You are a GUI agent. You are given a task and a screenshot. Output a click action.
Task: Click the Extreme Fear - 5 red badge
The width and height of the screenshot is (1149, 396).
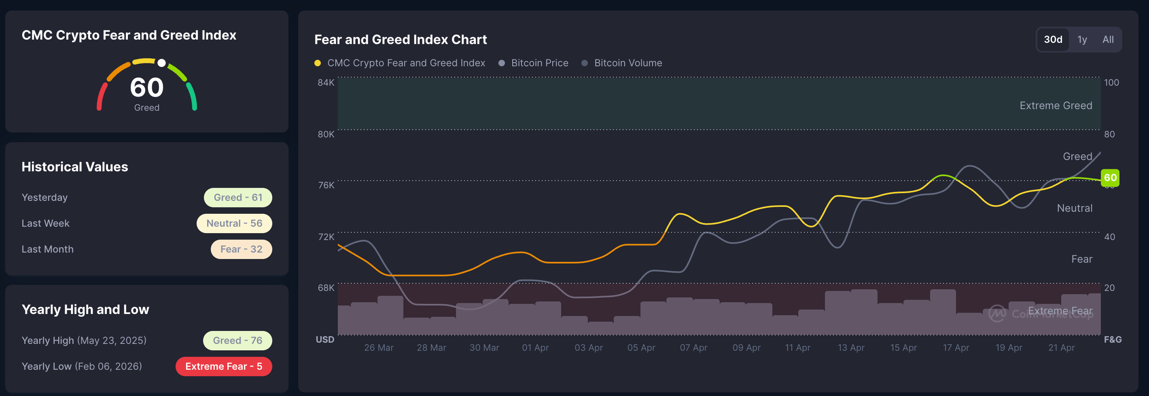223,366
